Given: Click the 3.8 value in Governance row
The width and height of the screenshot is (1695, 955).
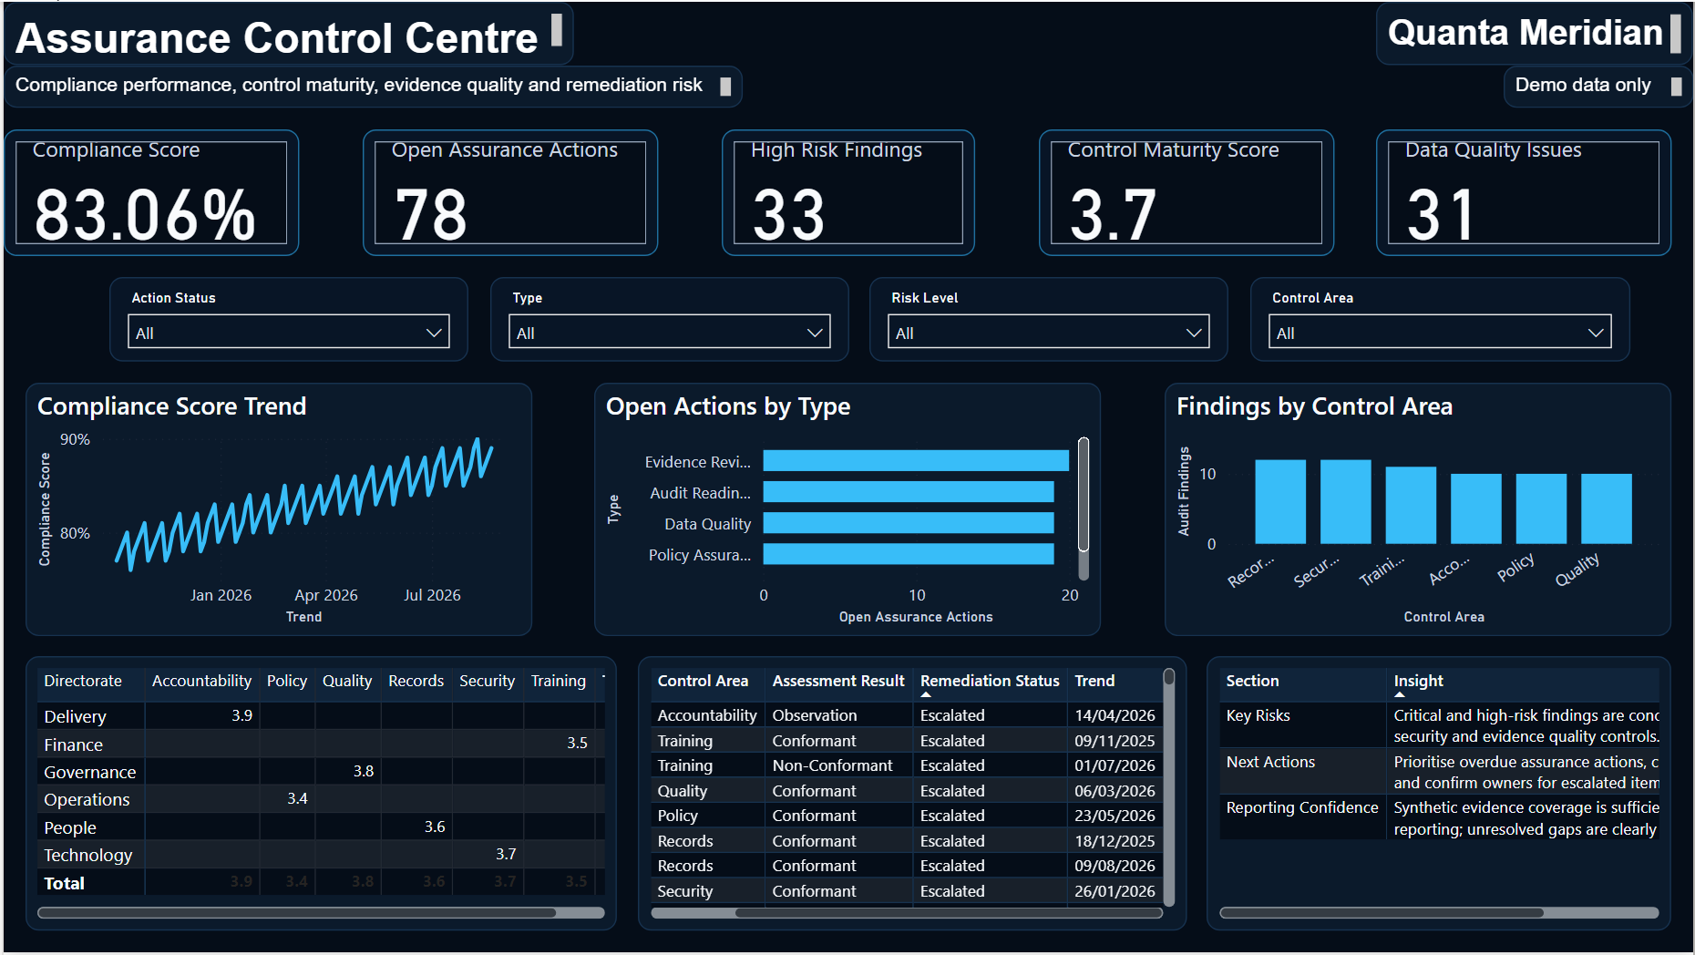Looking at the screenshot, I should pyautogui.click(x=364, y=771).
